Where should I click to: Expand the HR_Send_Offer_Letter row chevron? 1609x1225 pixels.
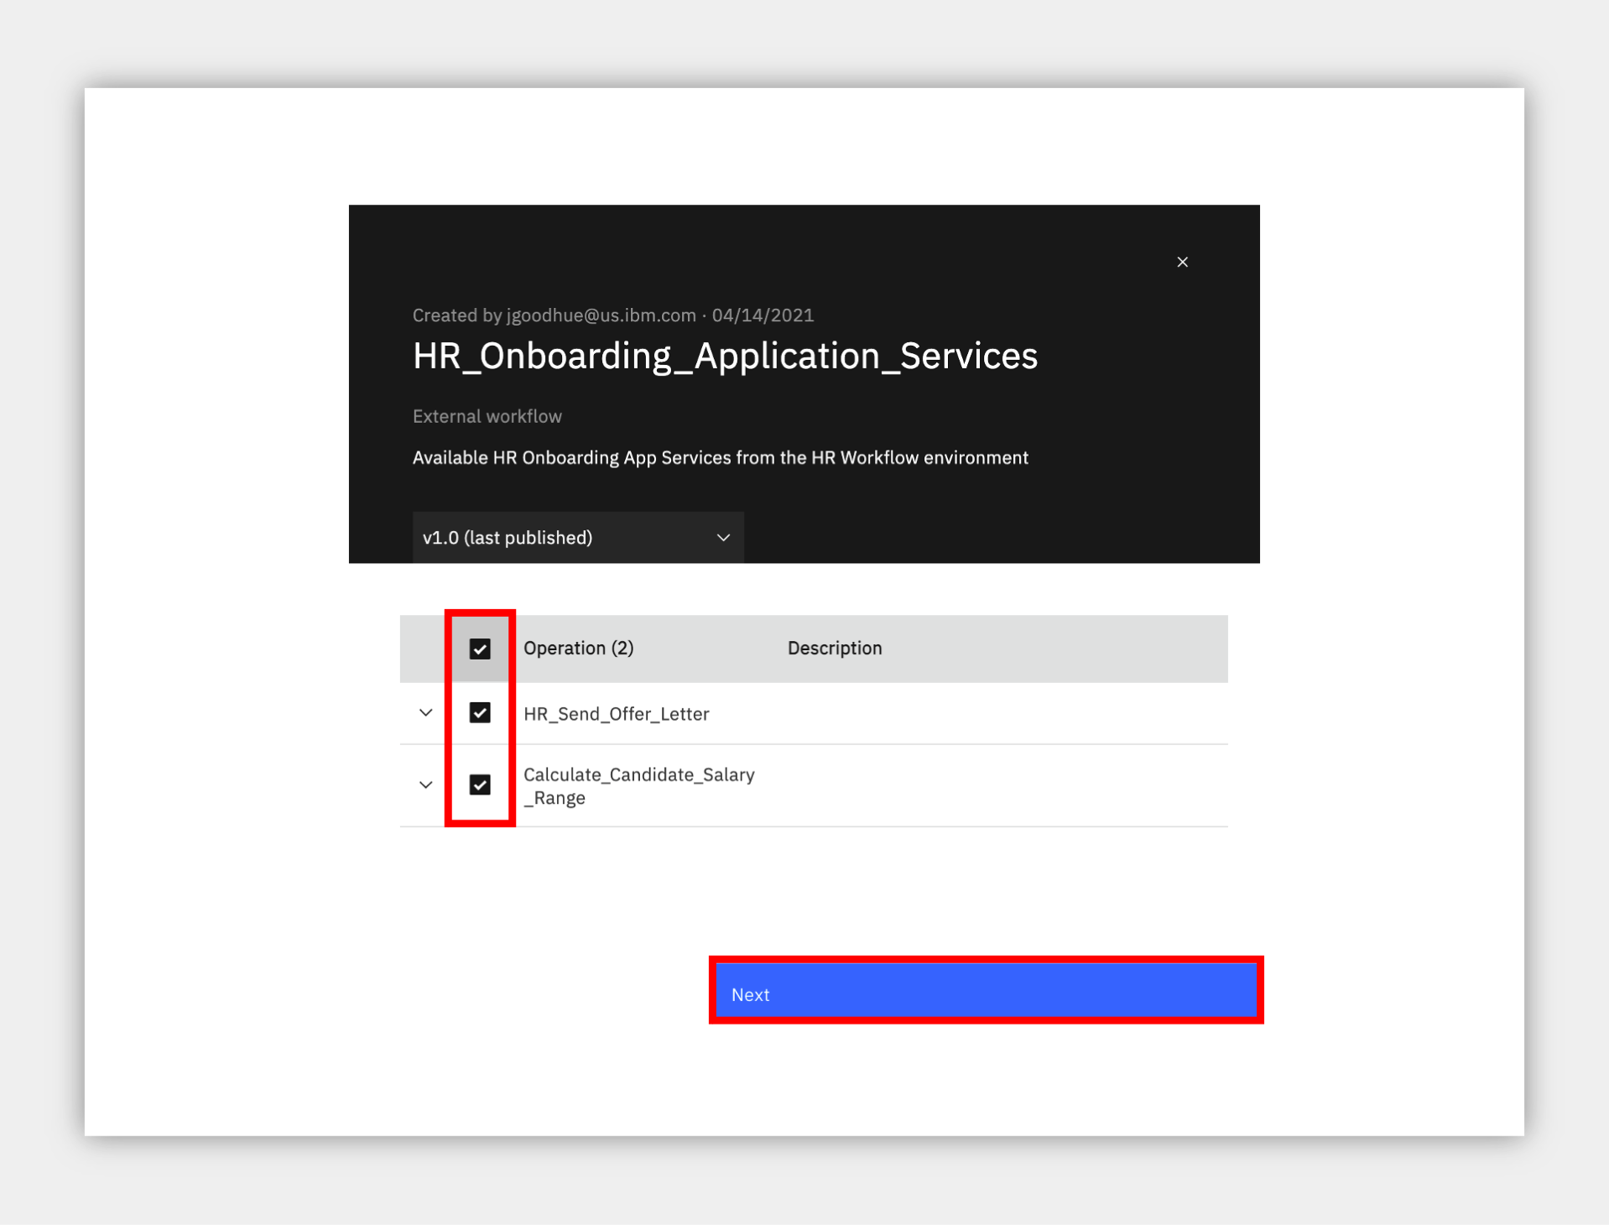tap(425, 712)
